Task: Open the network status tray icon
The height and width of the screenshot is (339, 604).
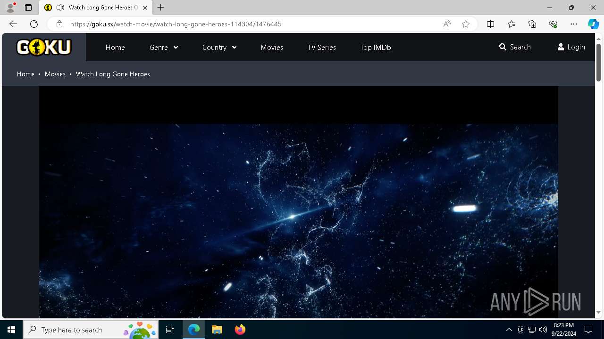Action: tap(532, 330)
